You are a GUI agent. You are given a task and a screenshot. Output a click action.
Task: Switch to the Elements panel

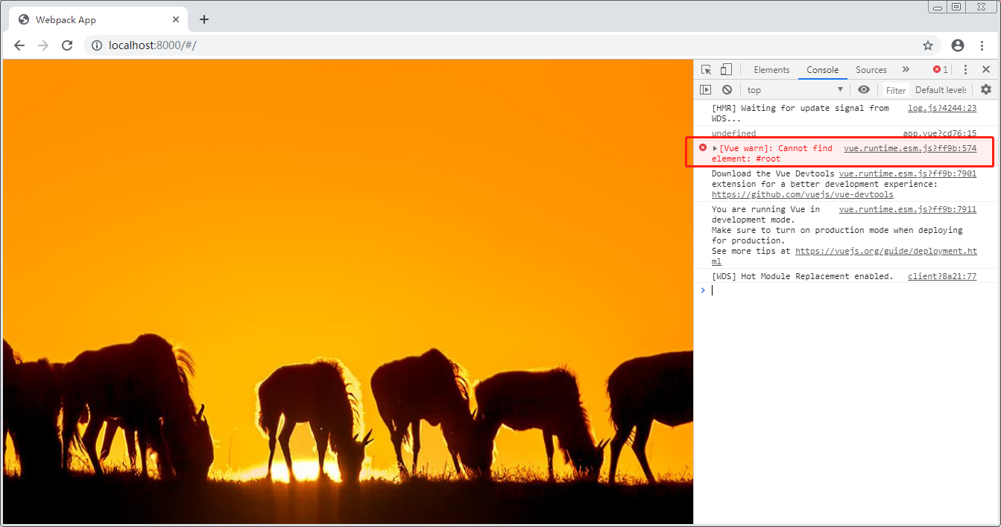click(x=771, y=70)
